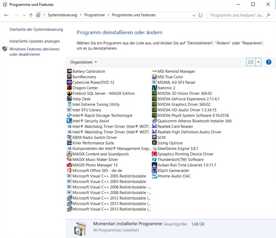The width and height of the screenshot is (276, 238).
Task: Click the Systemsteuerung breadcrumb
Action: tap(62, 15)
